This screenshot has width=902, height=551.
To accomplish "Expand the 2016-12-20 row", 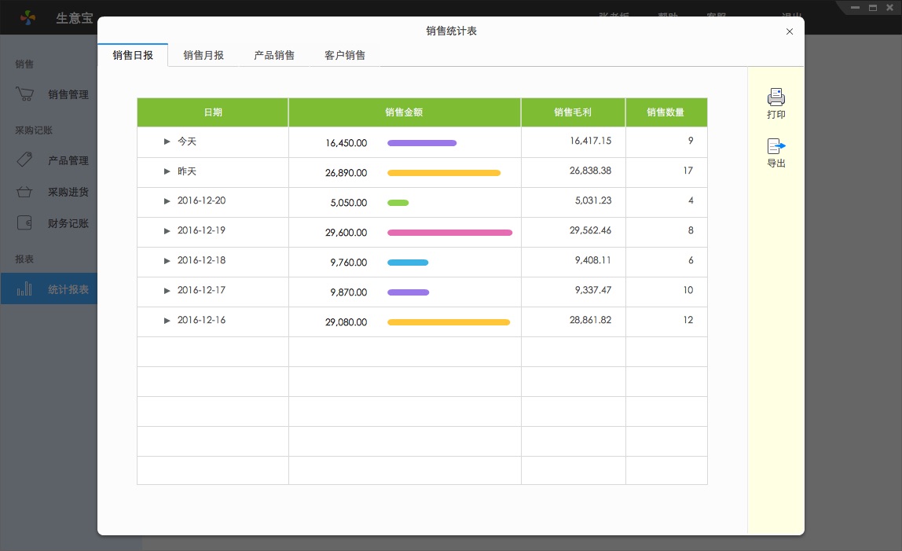I will pyautogui.click(x=167, y=201).
